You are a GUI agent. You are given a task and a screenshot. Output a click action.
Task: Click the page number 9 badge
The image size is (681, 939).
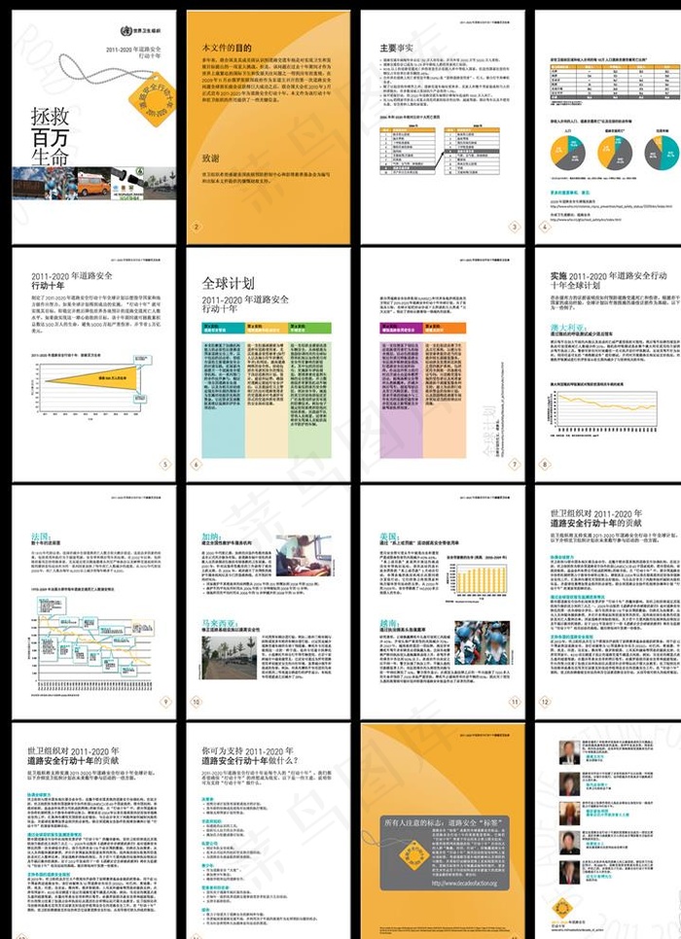[x=165, y=702]
